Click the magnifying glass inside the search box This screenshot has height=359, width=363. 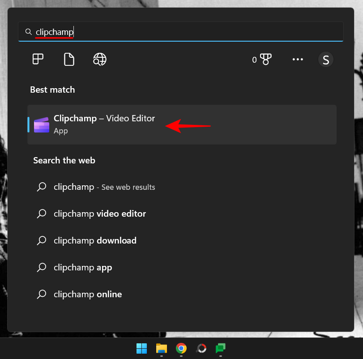coord(28,32)
